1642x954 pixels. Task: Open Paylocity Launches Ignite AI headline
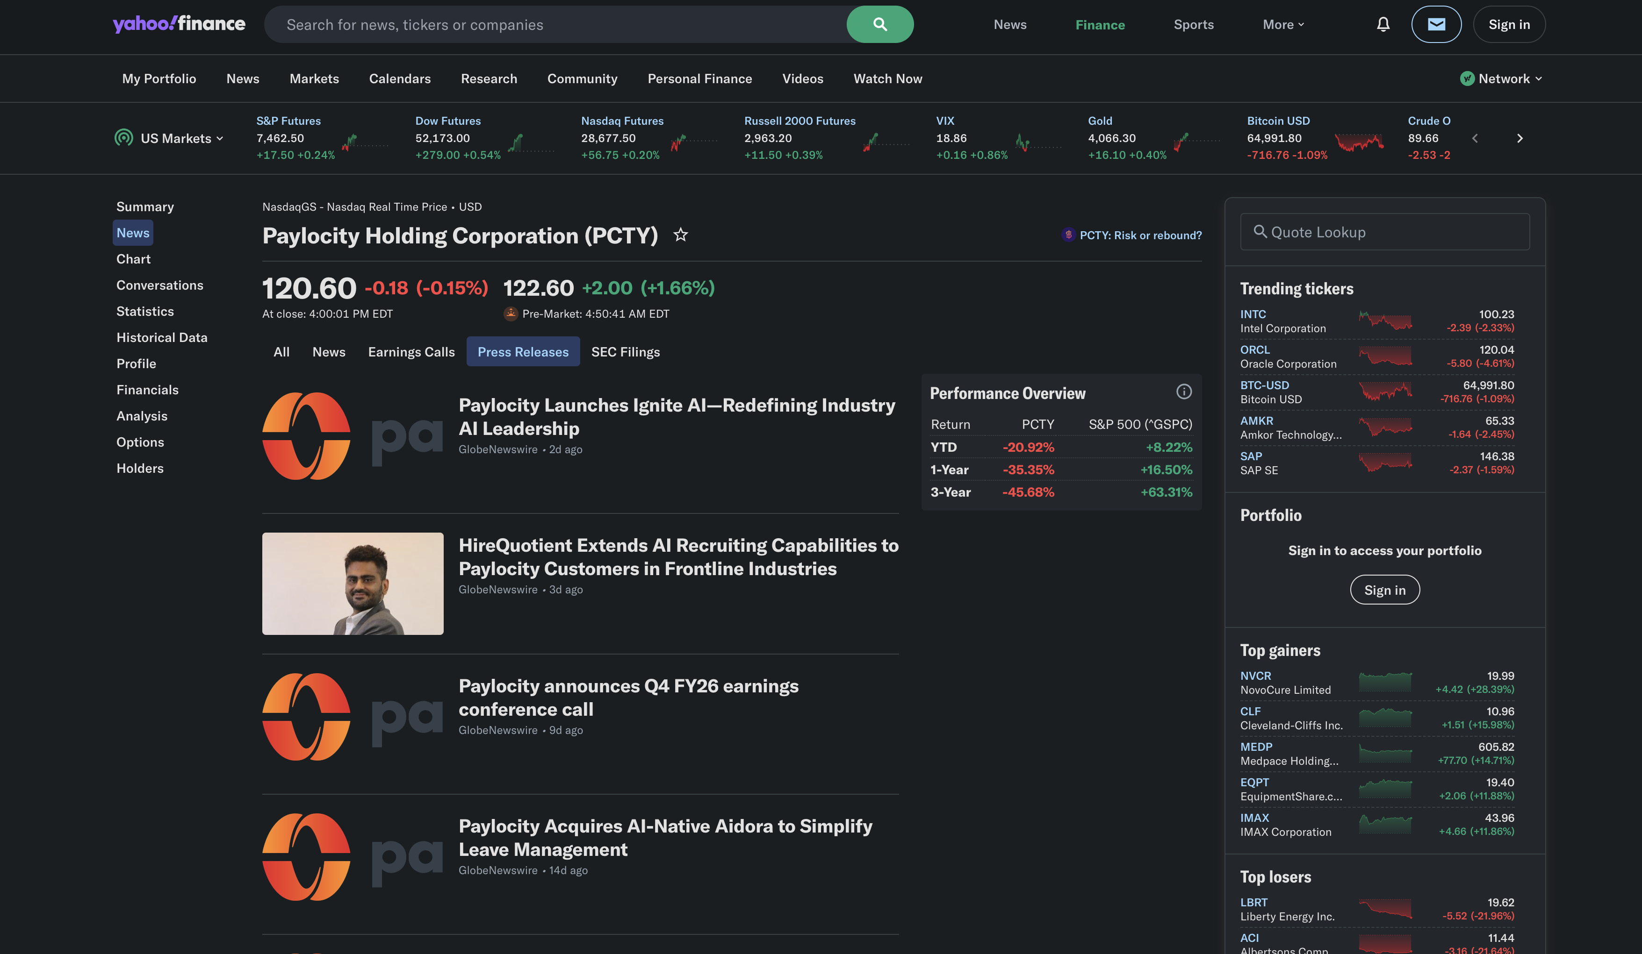pos(677,416)
